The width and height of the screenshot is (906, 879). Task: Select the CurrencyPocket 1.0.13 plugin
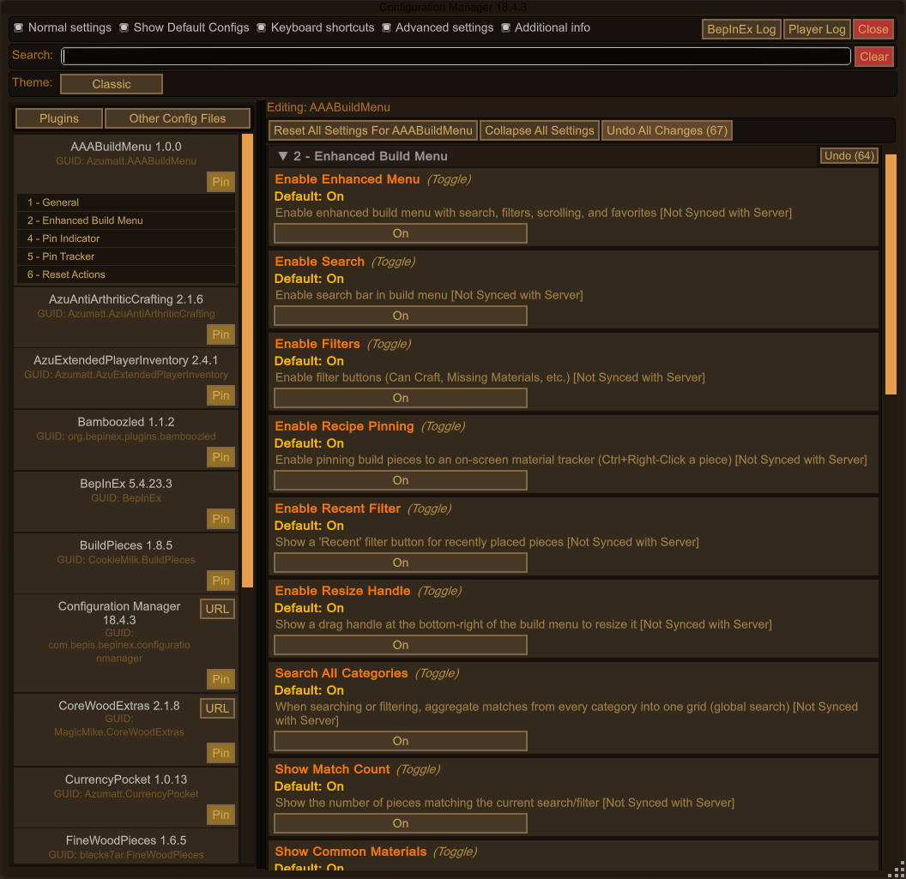[x=126, y=780]
